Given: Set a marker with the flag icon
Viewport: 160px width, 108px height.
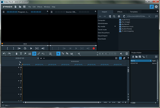Looking at the screenshot, I should tap(25, 53).
